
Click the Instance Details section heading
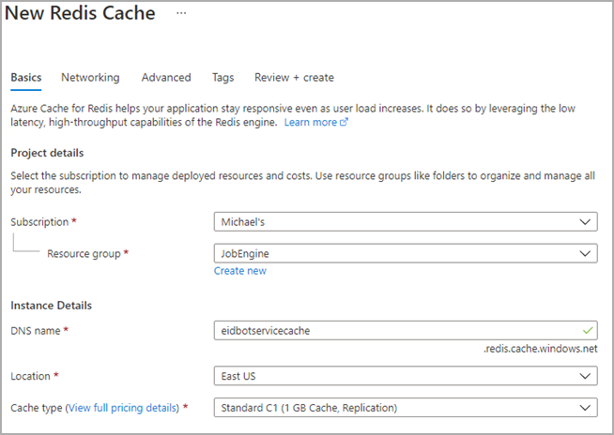click(x=51, y=306)
